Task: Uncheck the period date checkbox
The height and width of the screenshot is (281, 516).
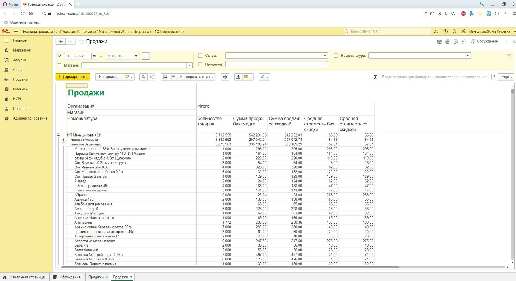Action: coord(60,56)
